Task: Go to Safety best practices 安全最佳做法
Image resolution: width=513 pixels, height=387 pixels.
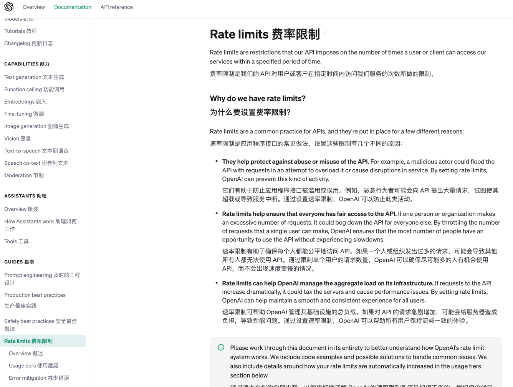Action: pyautogui.click(x=41, y=325)
